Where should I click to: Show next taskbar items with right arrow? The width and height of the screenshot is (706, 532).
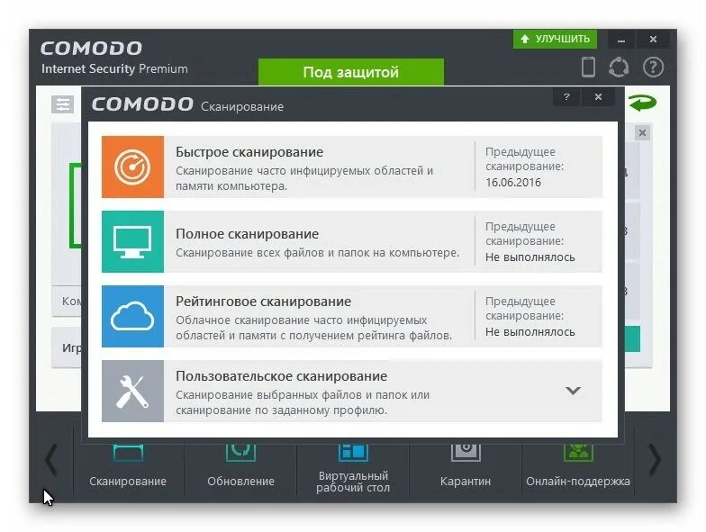click(655, 459)
